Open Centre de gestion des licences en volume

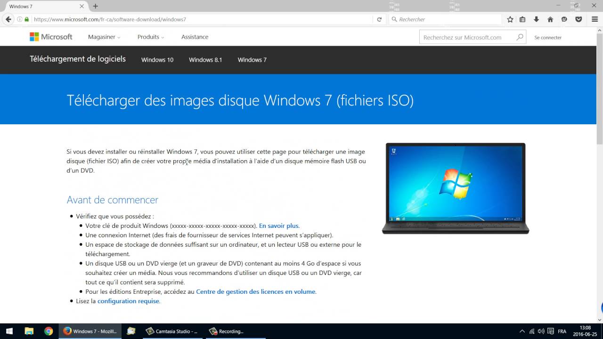point(256,291)
